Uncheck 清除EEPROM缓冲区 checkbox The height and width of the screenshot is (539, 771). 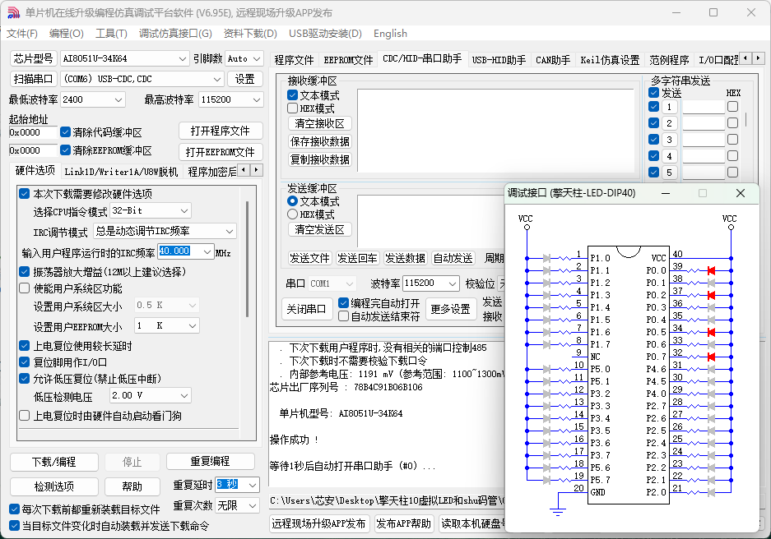tap(65, 150)
